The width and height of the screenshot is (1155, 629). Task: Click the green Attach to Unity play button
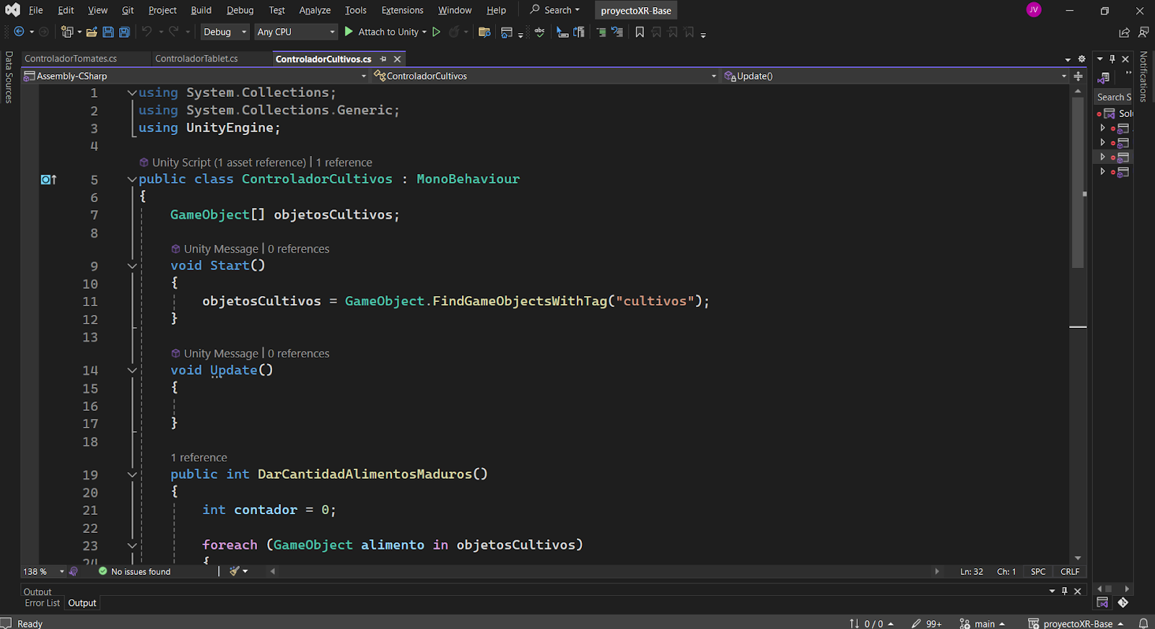click(x=349, y=32)
